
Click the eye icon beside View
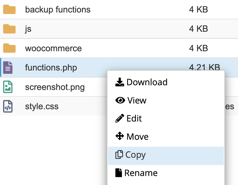[x=120, y=100]
